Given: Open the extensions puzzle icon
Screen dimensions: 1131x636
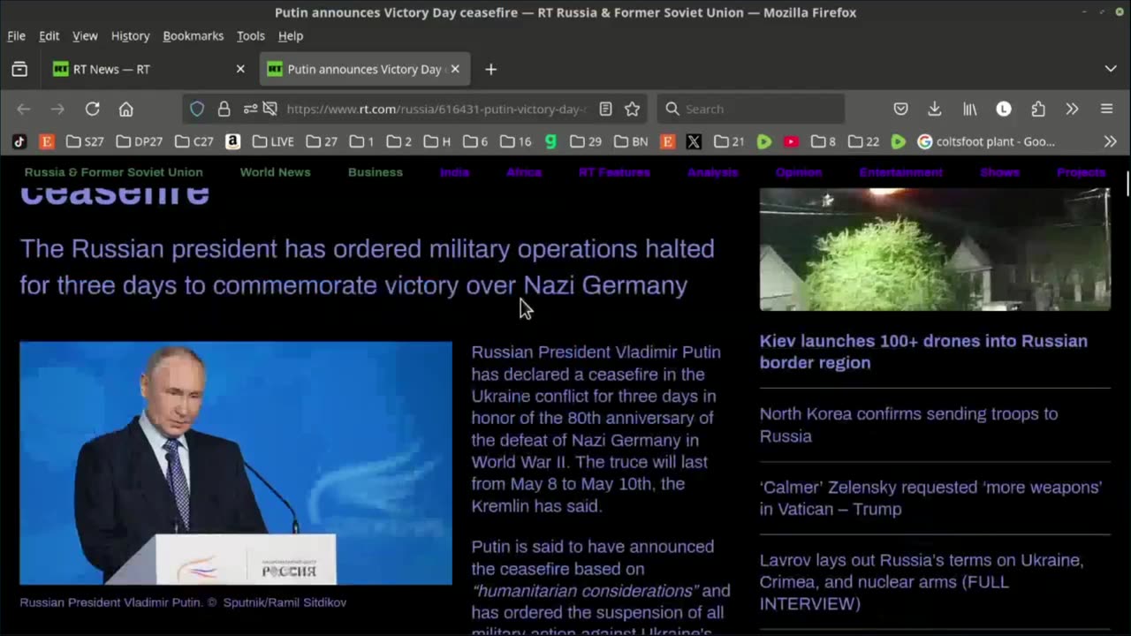Looking at the screenshot, I should click(1038, 109).
